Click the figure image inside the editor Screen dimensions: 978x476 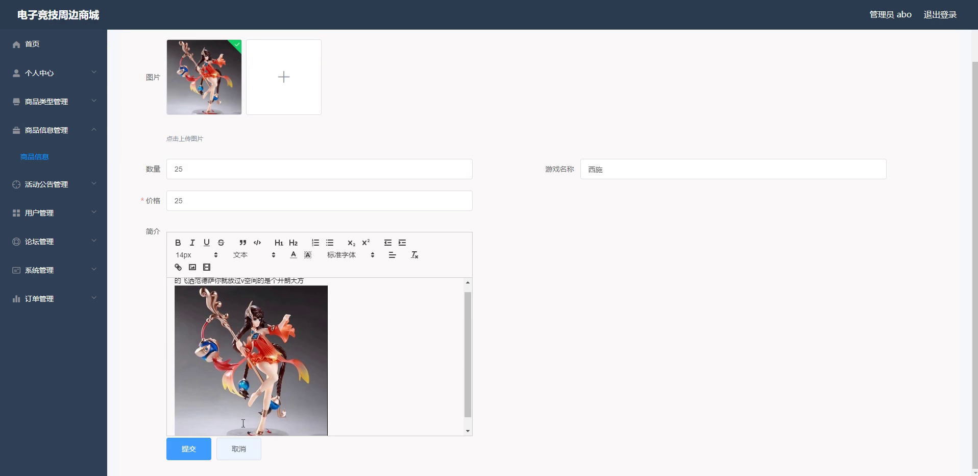[x=251, y=361]
